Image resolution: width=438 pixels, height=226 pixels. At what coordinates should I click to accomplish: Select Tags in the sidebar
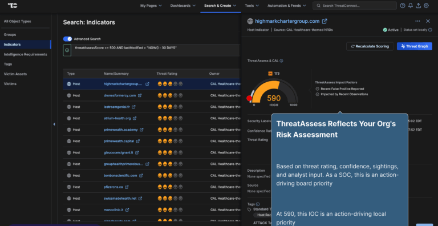pyautogui.click(x=8, y=64)
